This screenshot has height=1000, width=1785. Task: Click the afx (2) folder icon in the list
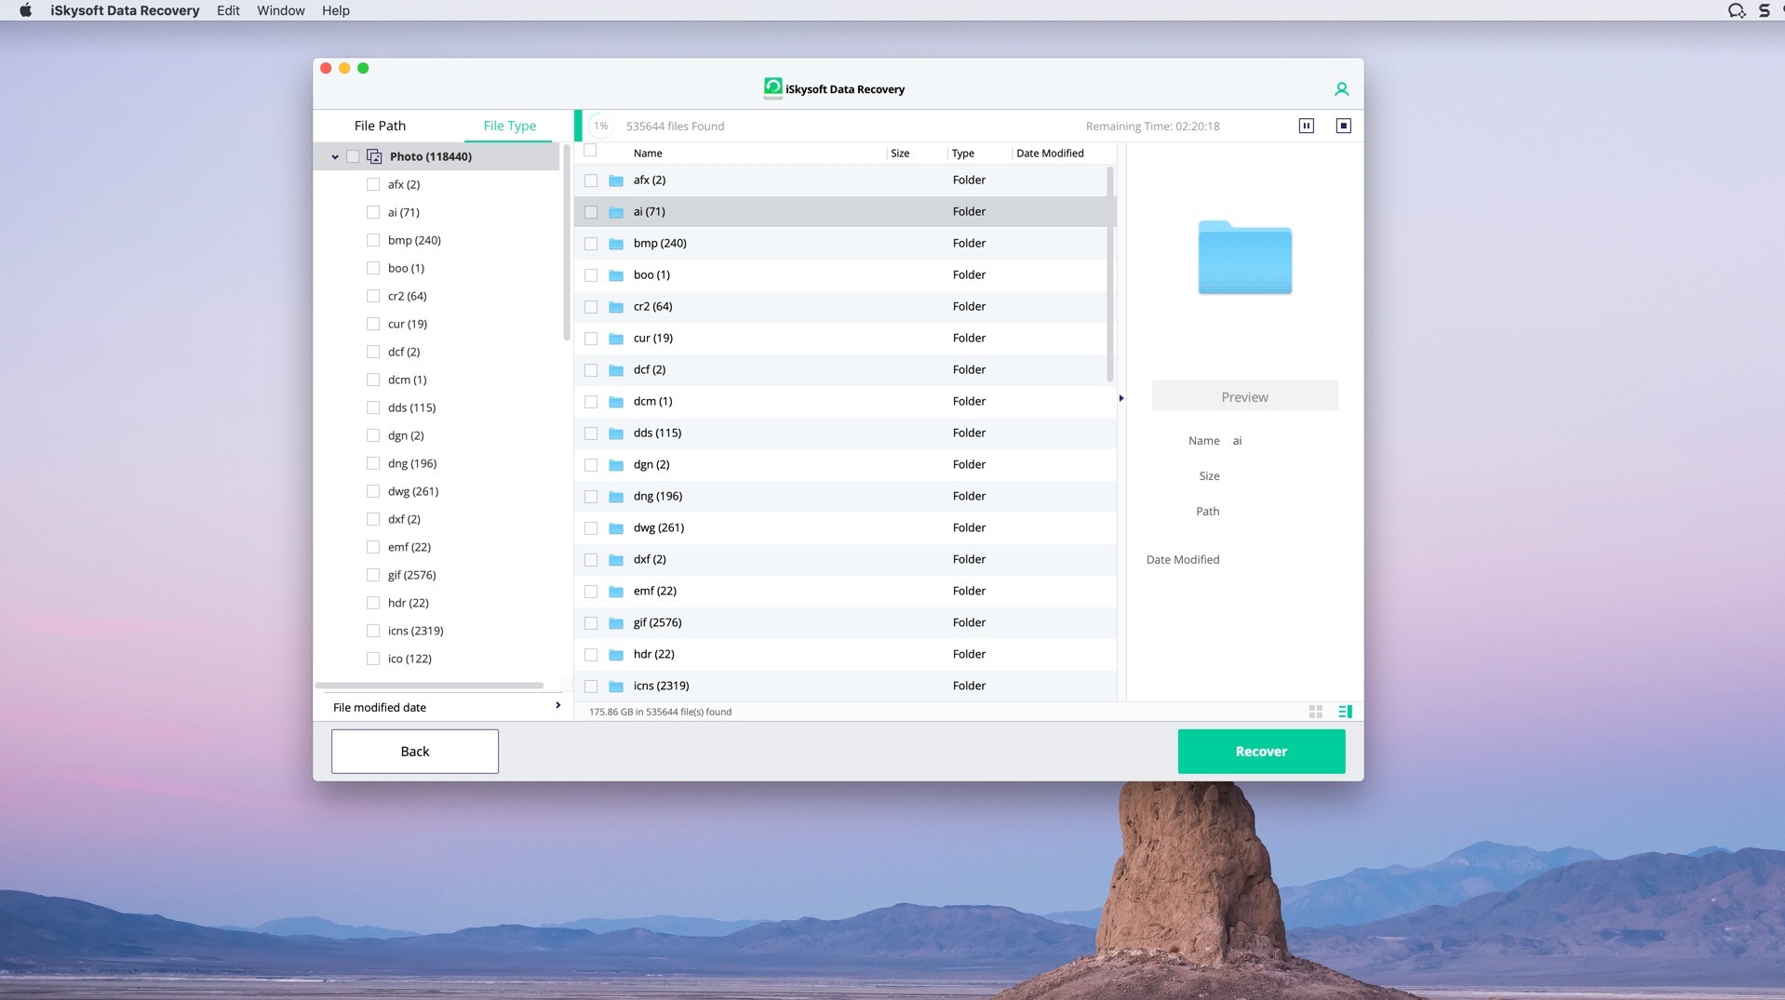[x=616, y=180]
